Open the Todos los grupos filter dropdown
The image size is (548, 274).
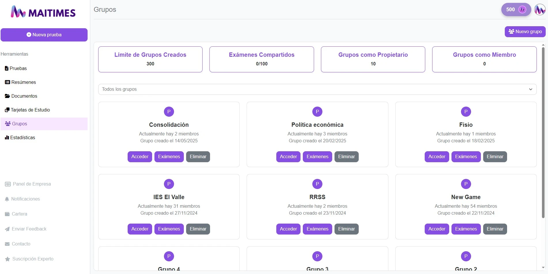pyautogui.click(x=317, y=89)
